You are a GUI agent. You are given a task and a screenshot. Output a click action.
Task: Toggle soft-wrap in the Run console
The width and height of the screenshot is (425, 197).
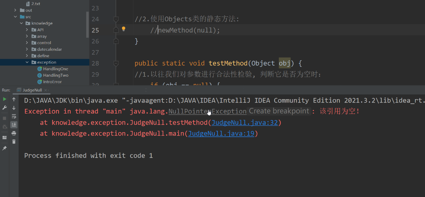[x=14, y=116]
